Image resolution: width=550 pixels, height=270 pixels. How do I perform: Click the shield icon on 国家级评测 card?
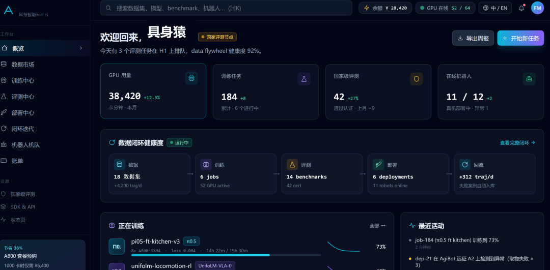click(x=417, y=79)
